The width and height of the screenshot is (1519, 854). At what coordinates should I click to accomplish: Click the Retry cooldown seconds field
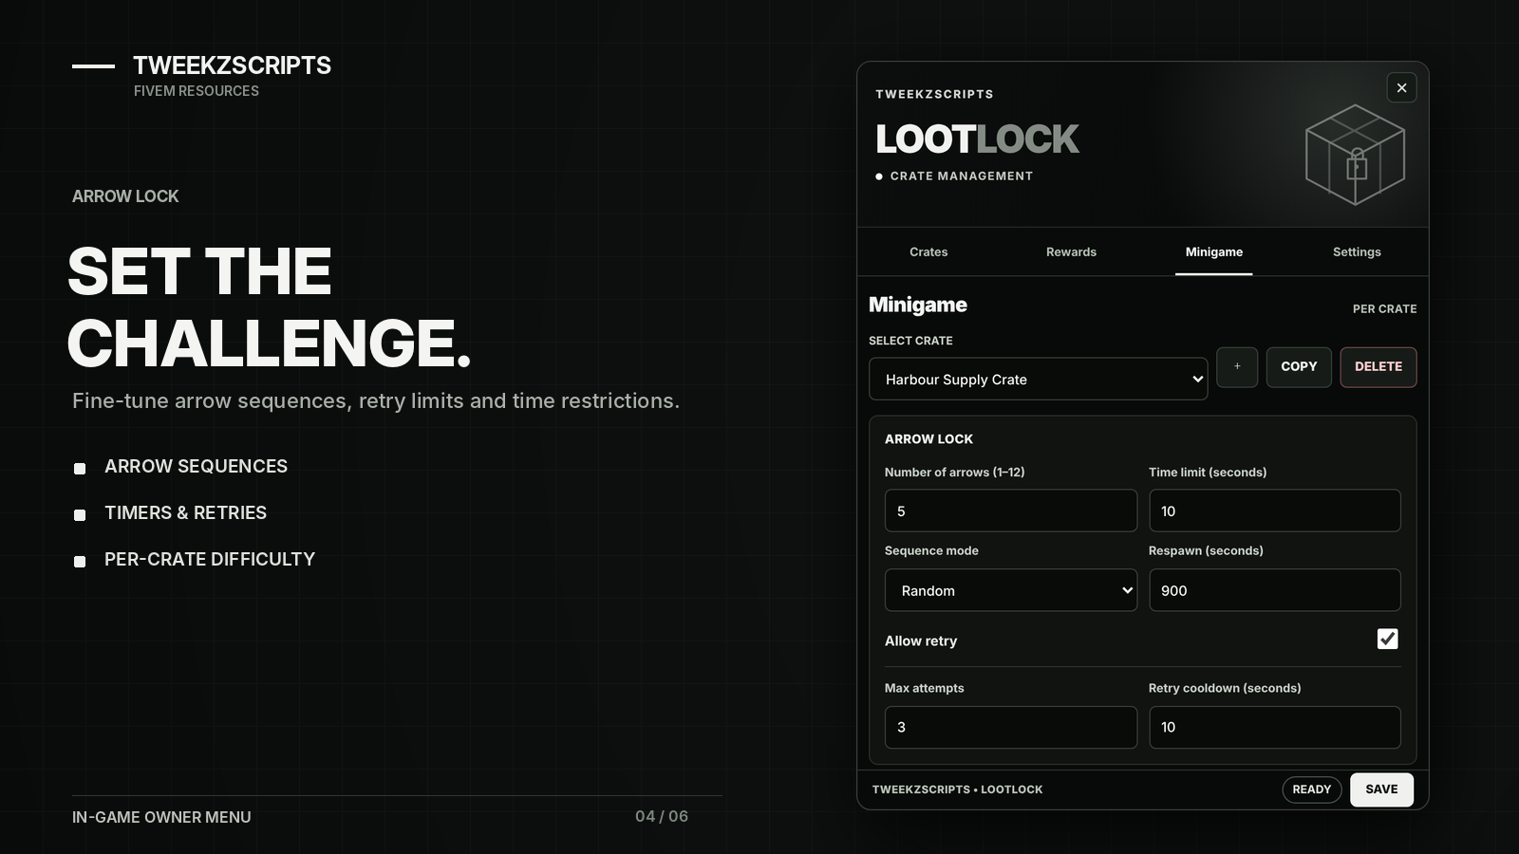(x=1275, y=727)
